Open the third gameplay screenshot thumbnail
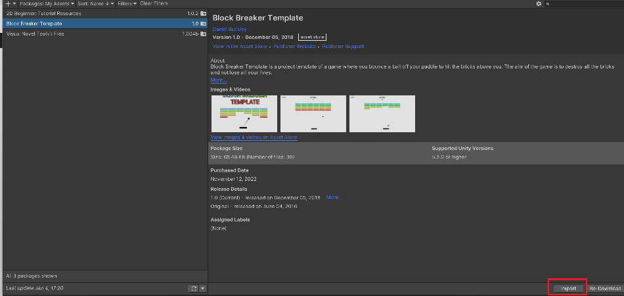The width and height of the screenshot is (624, 296). [x=382, y=114]
